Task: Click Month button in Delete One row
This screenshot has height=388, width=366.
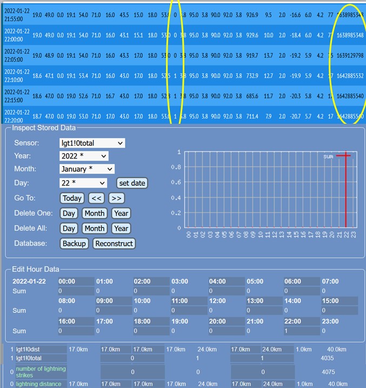Action: pyautogui.click(x=95, y=213)
